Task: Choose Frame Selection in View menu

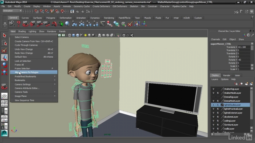Action: (x=34, y=68)
